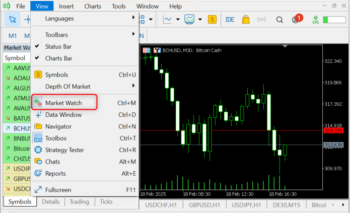Click the red 314.339 price label
The width and height of the screenshot is (350, 213).
pyautogui.click(x=333, y=130)
